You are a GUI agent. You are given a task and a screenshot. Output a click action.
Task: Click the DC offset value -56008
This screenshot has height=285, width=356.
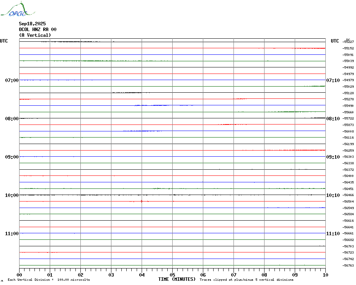[x=348, y=131]
